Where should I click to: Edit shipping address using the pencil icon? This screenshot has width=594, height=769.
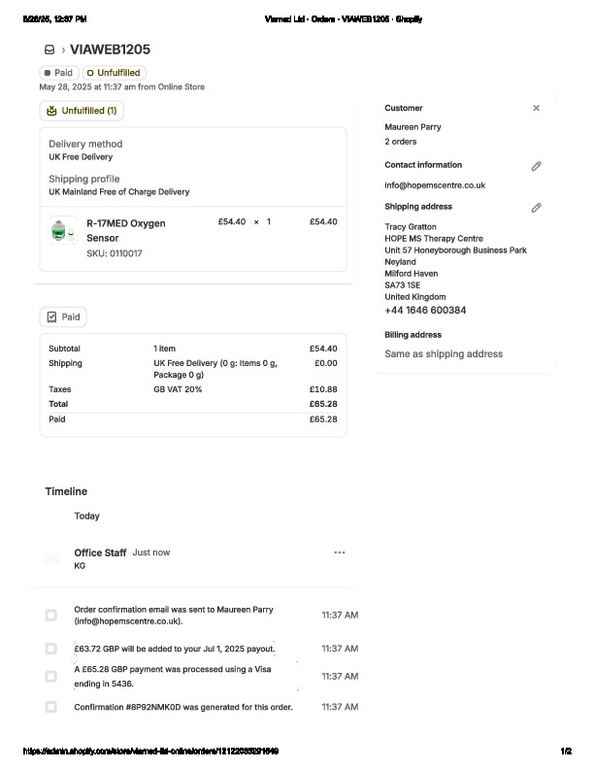pyautogui.click(x=536, y=207)
